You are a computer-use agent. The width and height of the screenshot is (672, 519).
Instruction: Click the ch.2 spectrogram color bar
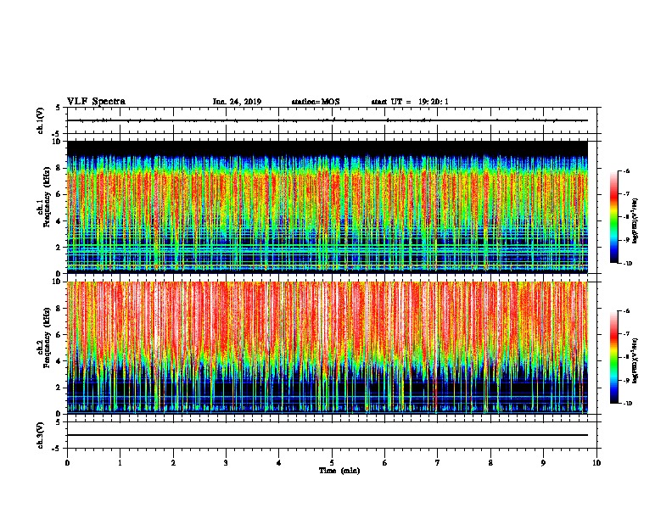coord(614,357)
